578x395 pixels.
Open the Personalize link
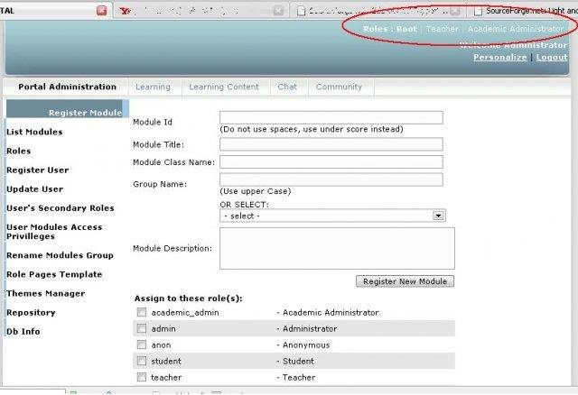tap(499, 57)
